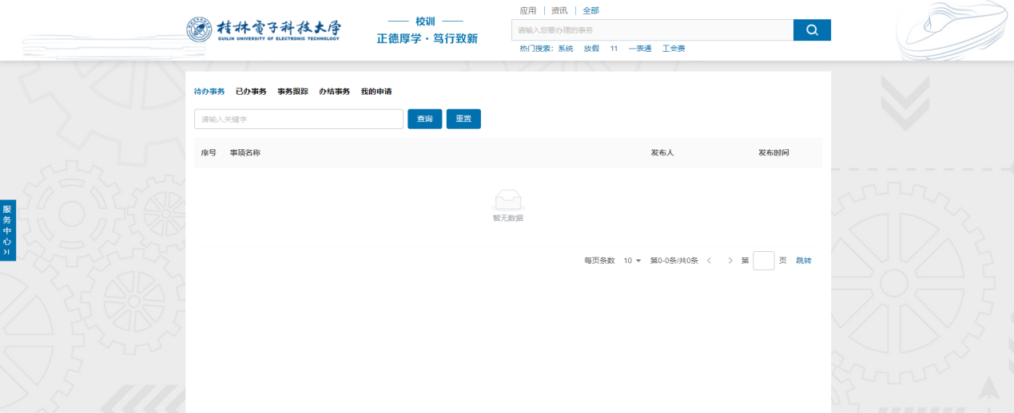Select the 待办事务 tab
1014x413 pixels.
click(209, 92)
